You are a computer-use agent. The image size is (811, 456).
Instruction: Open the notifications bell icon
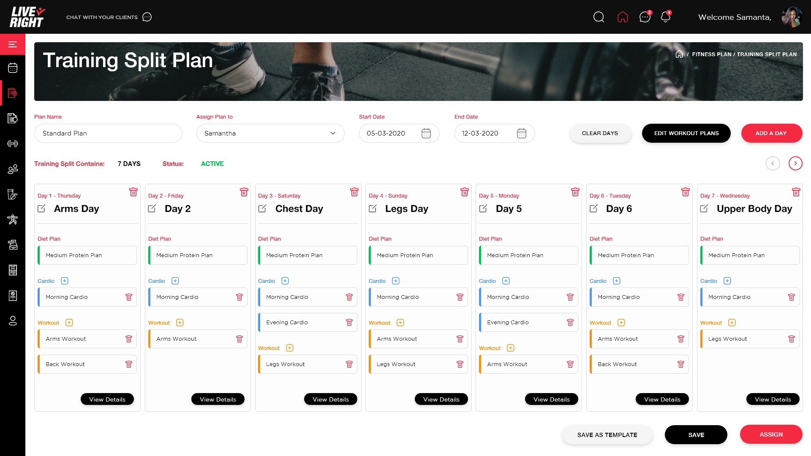[x=665, y=17]
